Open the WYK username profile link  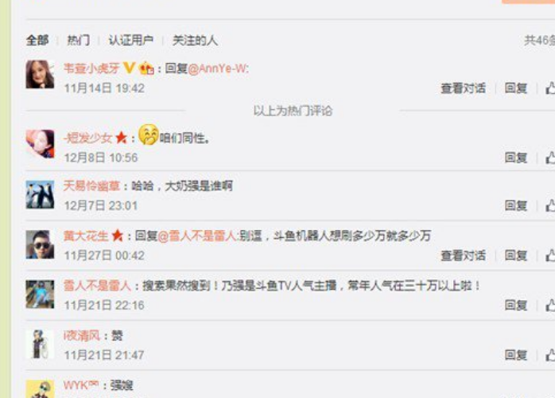pos(80,385)
